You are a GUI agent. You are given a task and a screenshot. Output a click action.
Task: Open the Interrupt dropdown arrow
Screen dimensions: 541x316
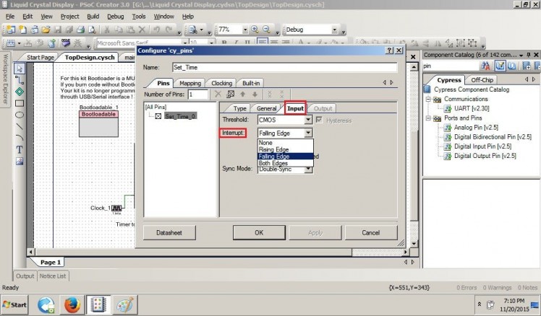(x=308, y=133)
